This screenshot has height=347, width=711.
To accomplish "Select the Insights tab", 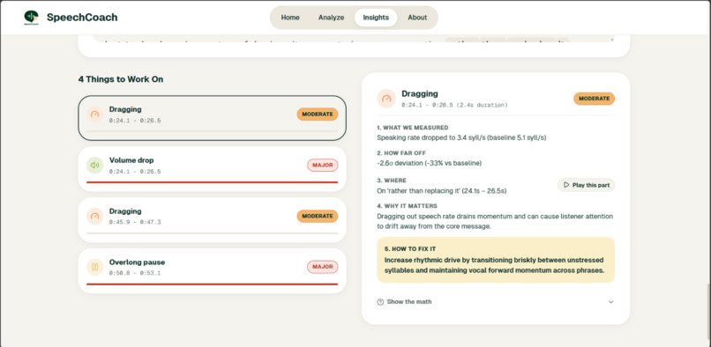I will 376,18.
